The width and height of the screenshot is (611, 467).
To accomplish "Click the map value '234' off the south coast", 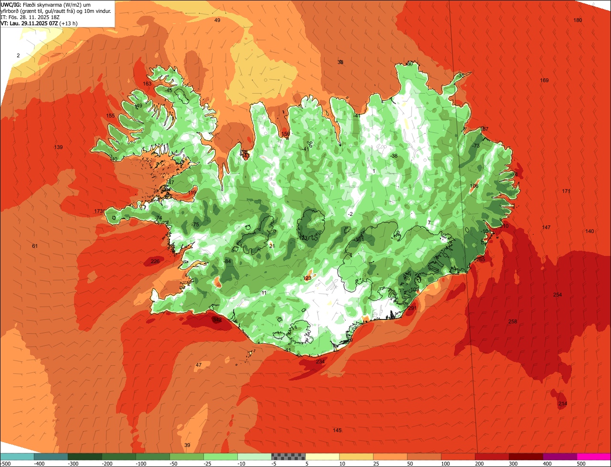I will click(320, 361).
